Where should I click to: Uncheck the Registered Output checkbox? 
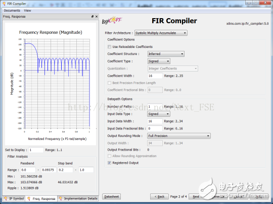pos(109,163)
